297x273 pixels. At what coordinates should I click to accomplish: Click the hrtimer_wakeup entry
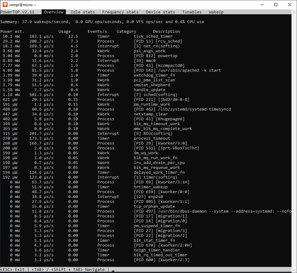[x=151, y=187]
